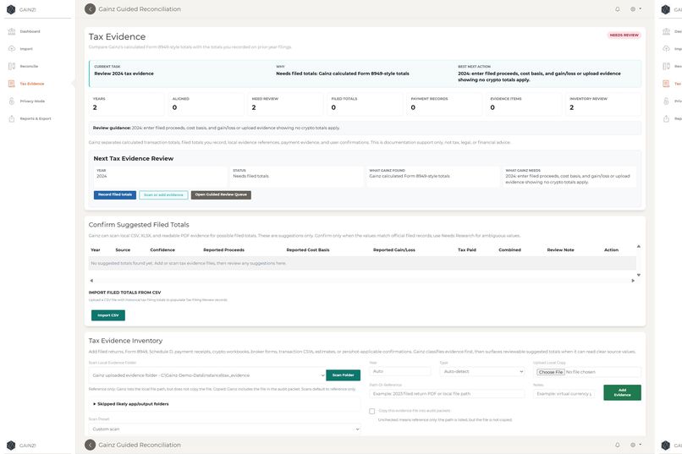The image size is (682, 454).
Task: Open the Import page in the sidebar
Action: [x=26, y=49]
